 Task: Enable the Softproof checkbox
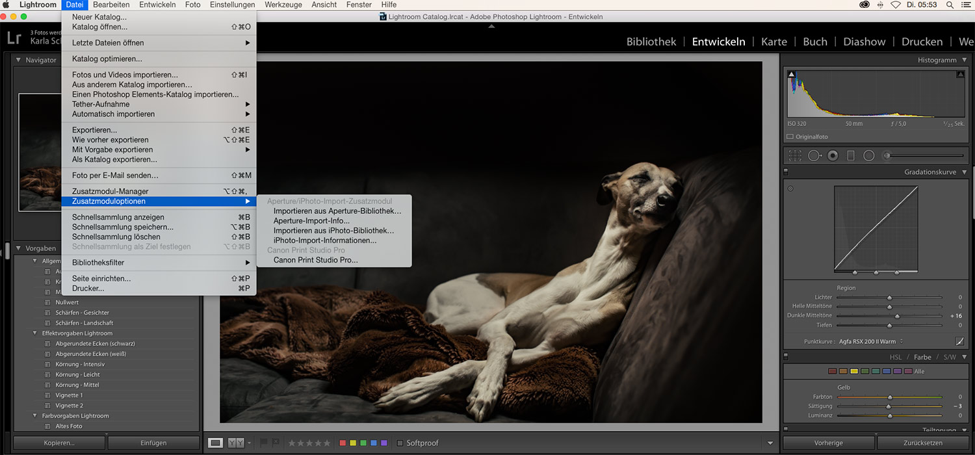[x=400, y=443]
